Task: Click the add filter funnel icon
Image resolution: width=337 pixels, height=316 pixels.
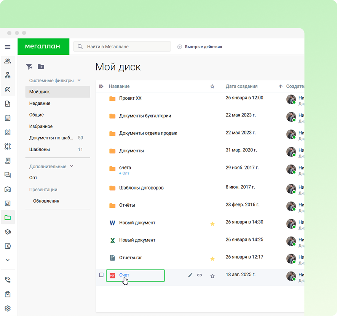Action: 29,67
